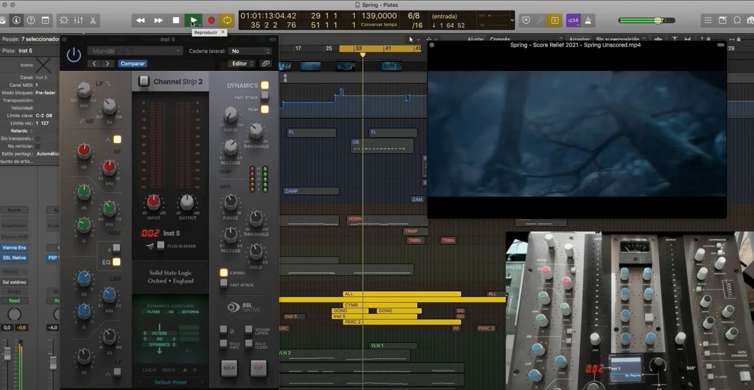Toggle the SOLO SAFE button
The width and height of the screenshot is (754, 390).
224,344
